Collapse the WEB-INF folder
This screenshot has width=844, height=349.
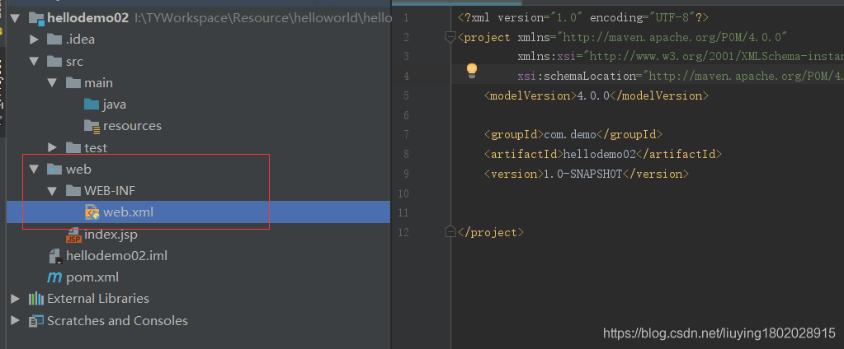click(53, 191)
